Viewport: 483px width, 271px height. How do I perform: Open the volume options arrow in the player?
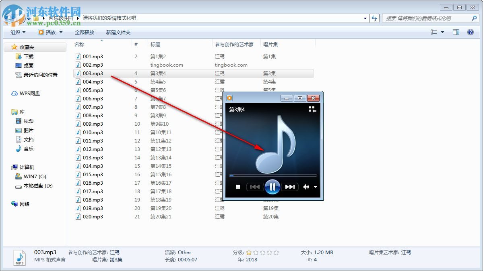315,187
